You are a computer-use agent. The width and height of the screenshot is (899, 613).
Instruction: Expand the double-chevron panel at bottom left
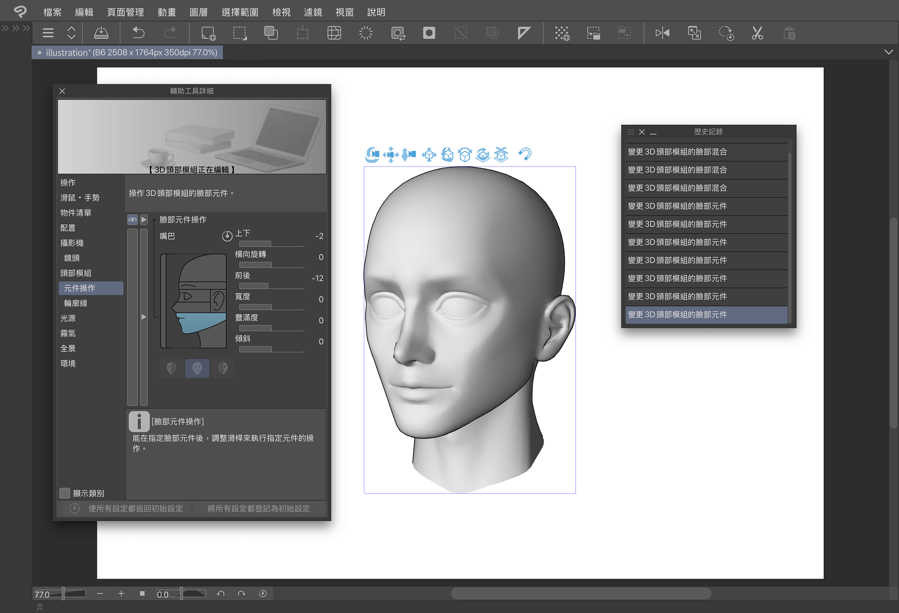tap(40, 607)
